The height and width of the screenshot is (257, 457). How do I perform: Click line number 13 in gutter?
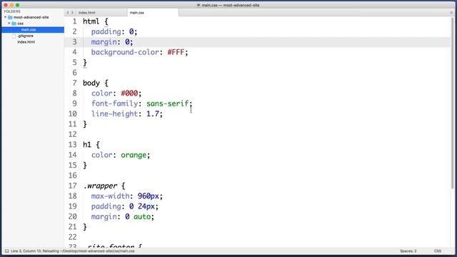click(x=73, y=144)
